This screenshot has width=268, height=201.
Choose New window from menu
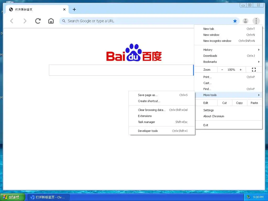click(x=228, y=35)
